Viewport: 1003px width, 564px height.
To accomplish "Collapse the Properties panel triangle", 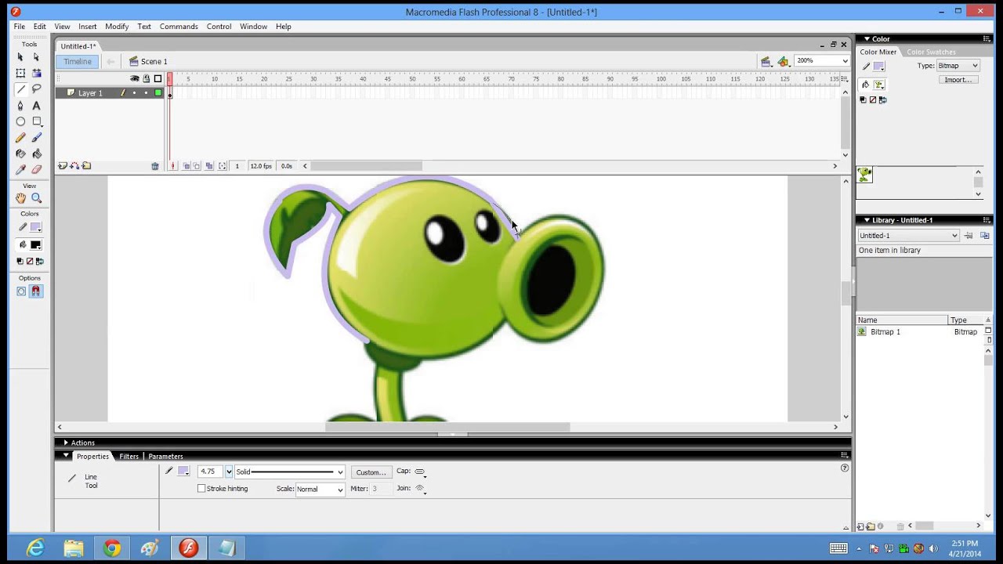I will coord(66,456).
